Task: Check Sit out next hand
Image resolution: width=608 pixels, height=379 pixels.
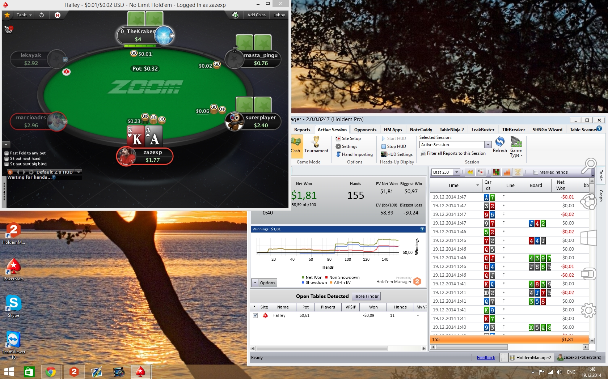Action: (7, 159)
